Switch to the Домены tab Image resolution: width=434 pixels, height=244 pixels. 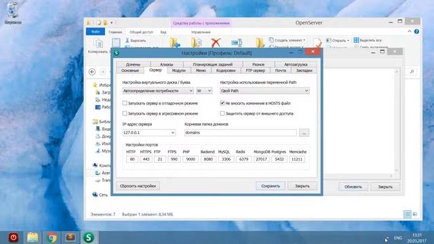(133, 64)
